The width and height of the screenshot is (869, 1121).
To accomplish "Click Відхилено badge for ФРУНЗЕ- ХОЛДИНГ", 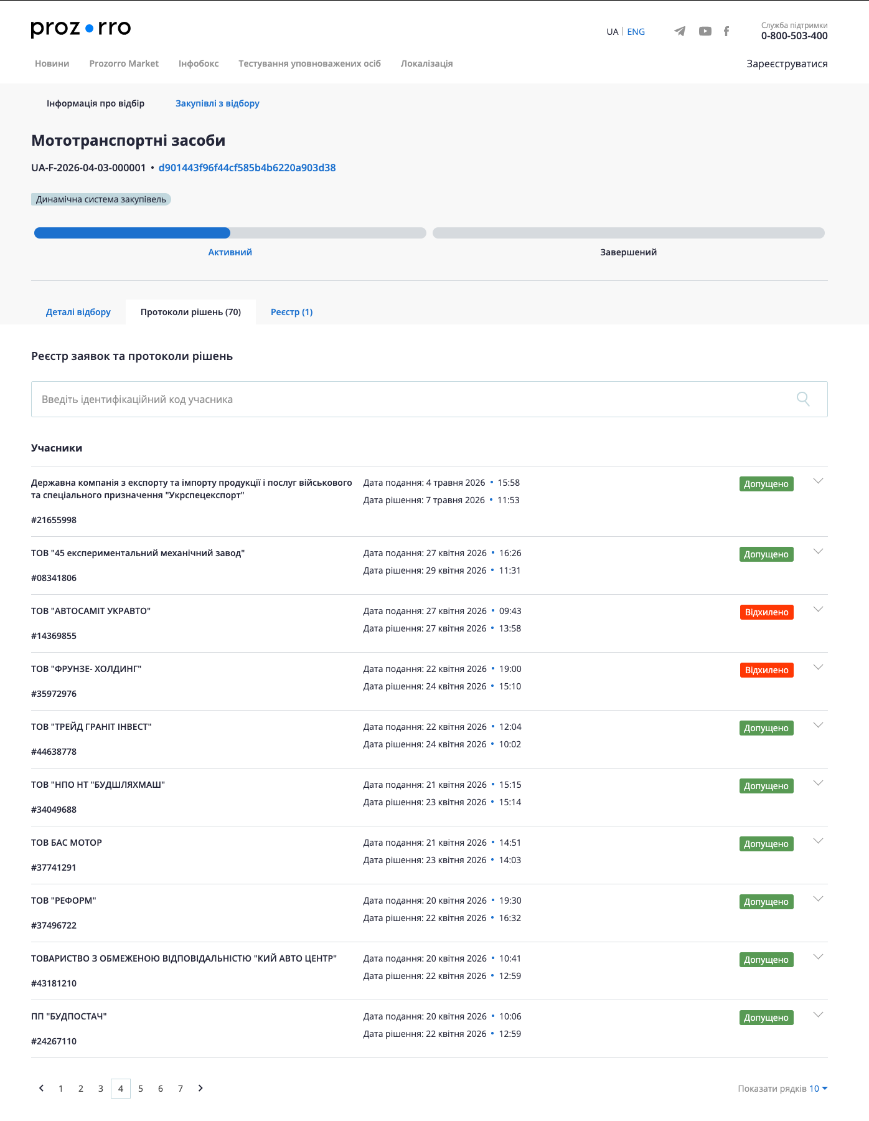I will pos(766,670).
